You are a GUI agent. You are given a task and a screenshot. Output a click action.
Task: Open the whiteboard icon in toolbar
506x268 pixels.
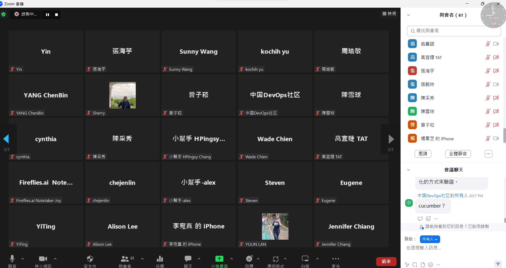tap(305, 258)
